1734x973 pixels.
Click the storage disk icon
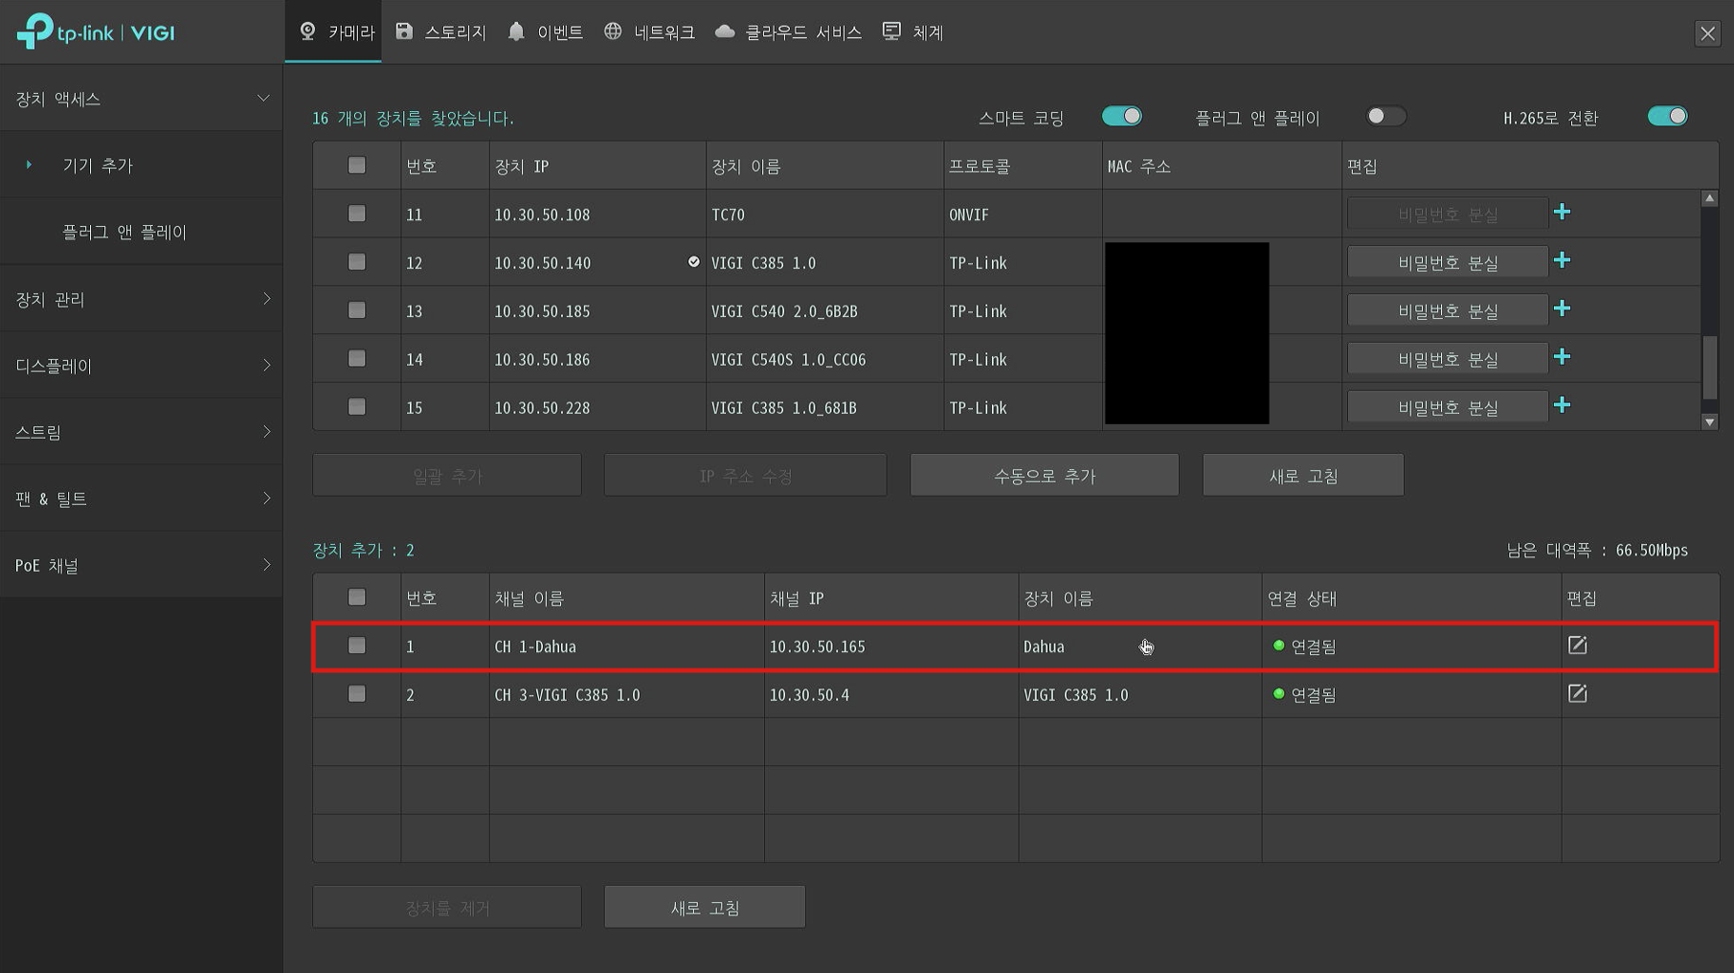(x=404, y=32)
